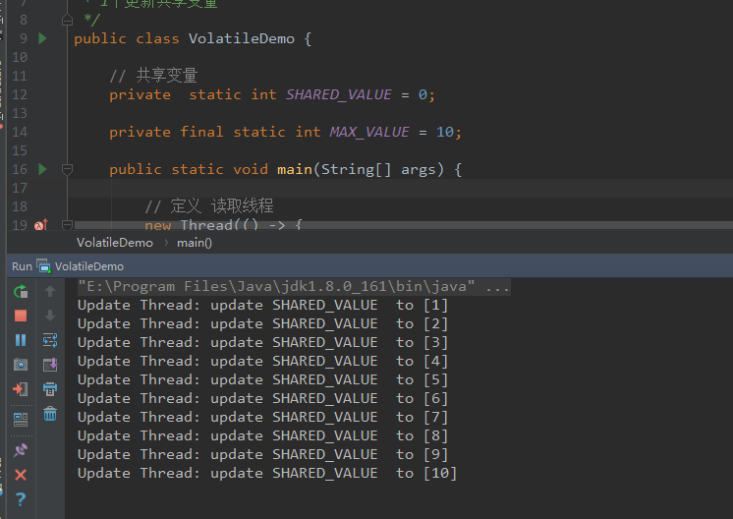Viewport: 733px width, 519px height.
Task: Collapse the lambda fold on line 19
Action: tap(68, 225)
